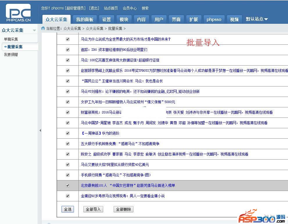Viewport: 288px width, 224px height.
Task: Uncheck the 女护工九年如一日 row checkbox
Action: pos(68,102)
